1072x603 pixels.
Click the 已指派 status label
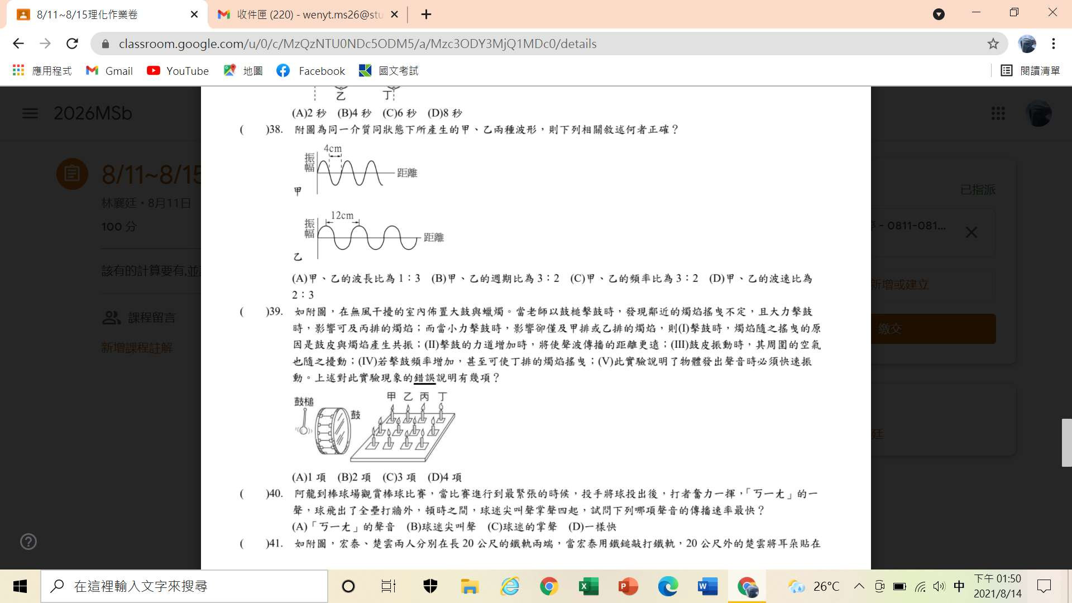tap(978, 190)
